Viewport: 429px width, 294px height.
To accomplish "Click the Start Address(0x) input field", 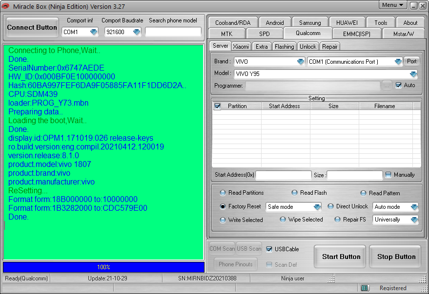I will (x=284, y=175).
